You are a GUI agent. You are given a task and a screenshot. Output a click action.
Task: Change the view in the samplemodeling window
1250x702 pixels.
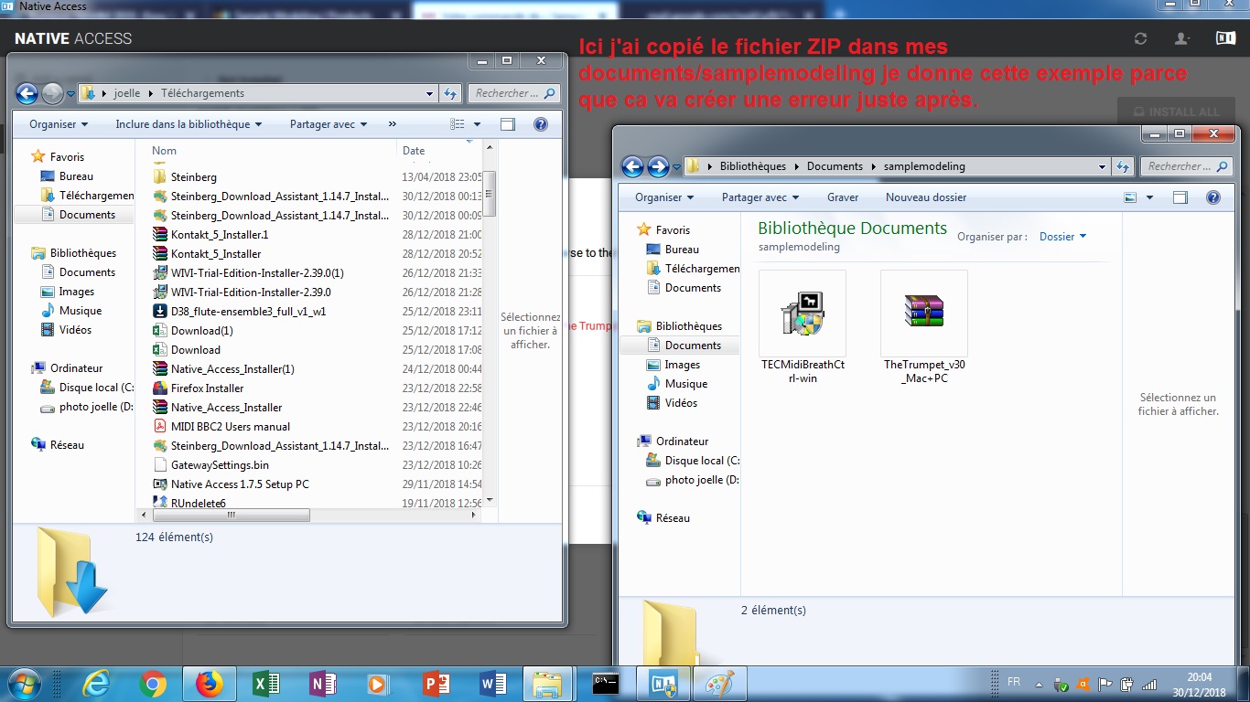(1131, 197)
